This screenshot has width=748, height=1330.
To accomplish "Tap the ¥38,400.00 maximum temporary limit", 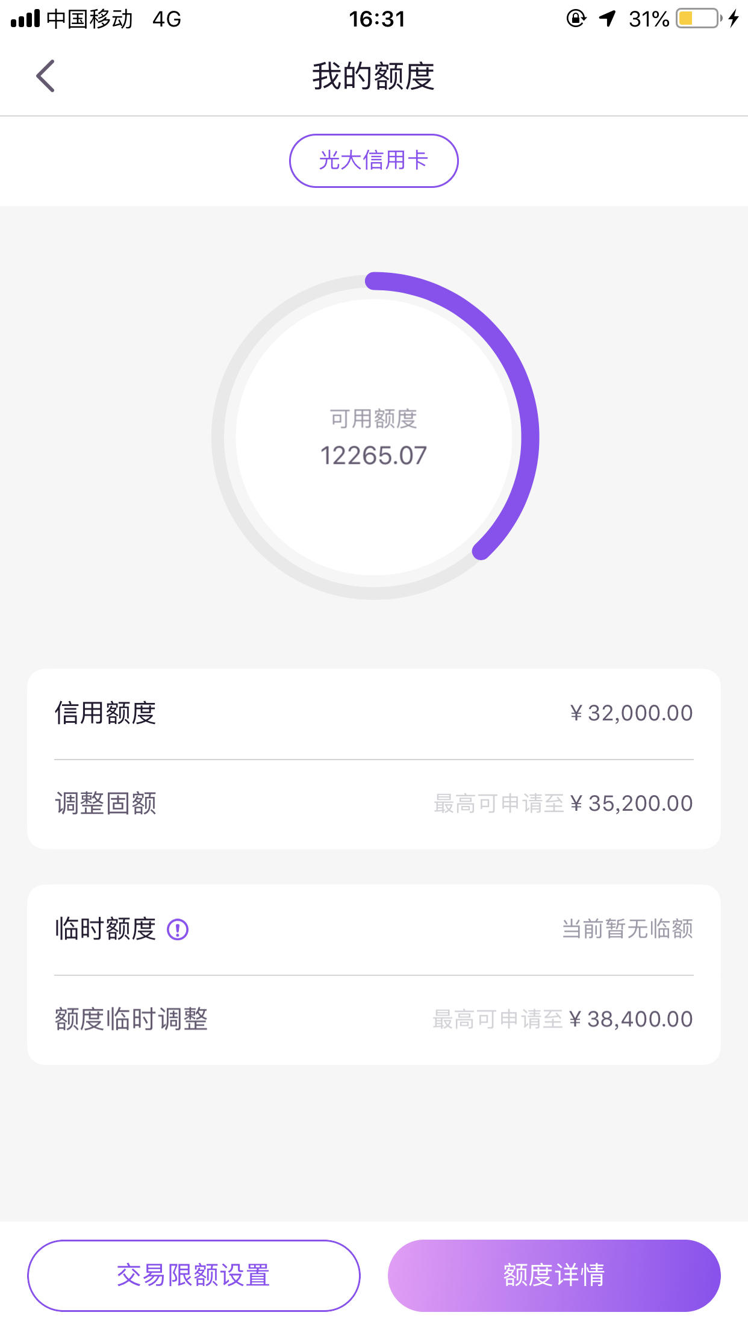I will tap(631, 1019).
